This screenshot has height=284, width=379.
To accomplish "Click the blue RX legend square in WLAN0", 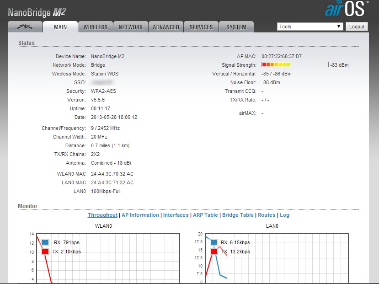I will [x=45, y=242].
